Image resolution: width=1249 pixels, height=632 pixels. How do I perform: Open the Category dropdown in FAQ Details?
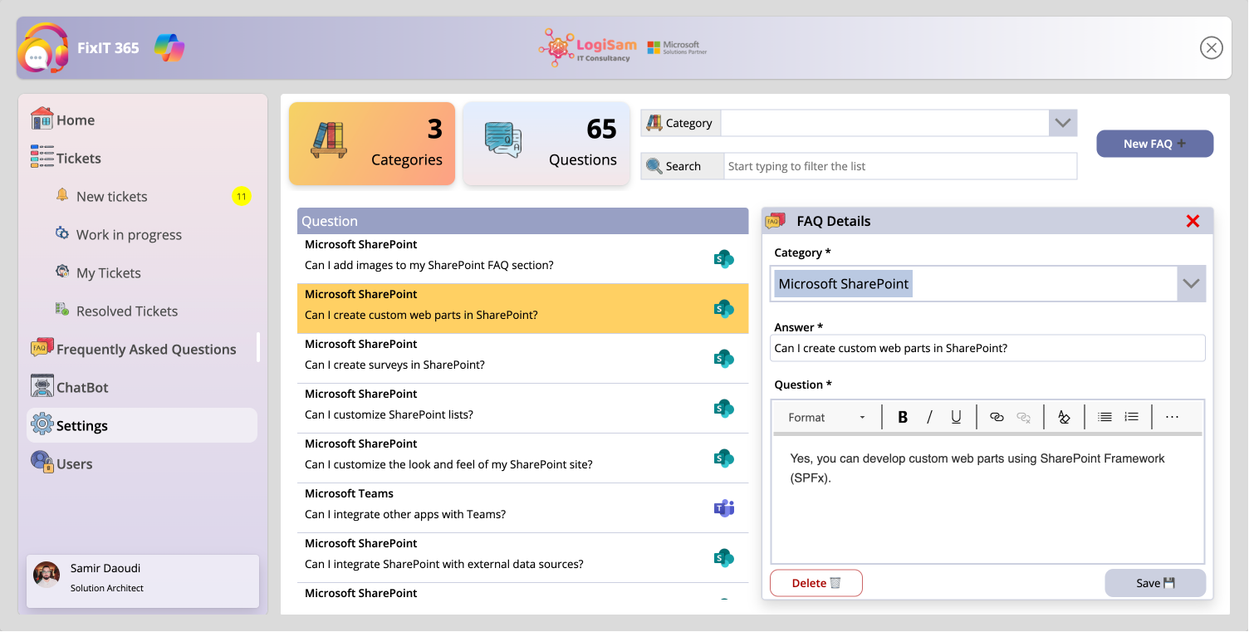click(1192, 283)
